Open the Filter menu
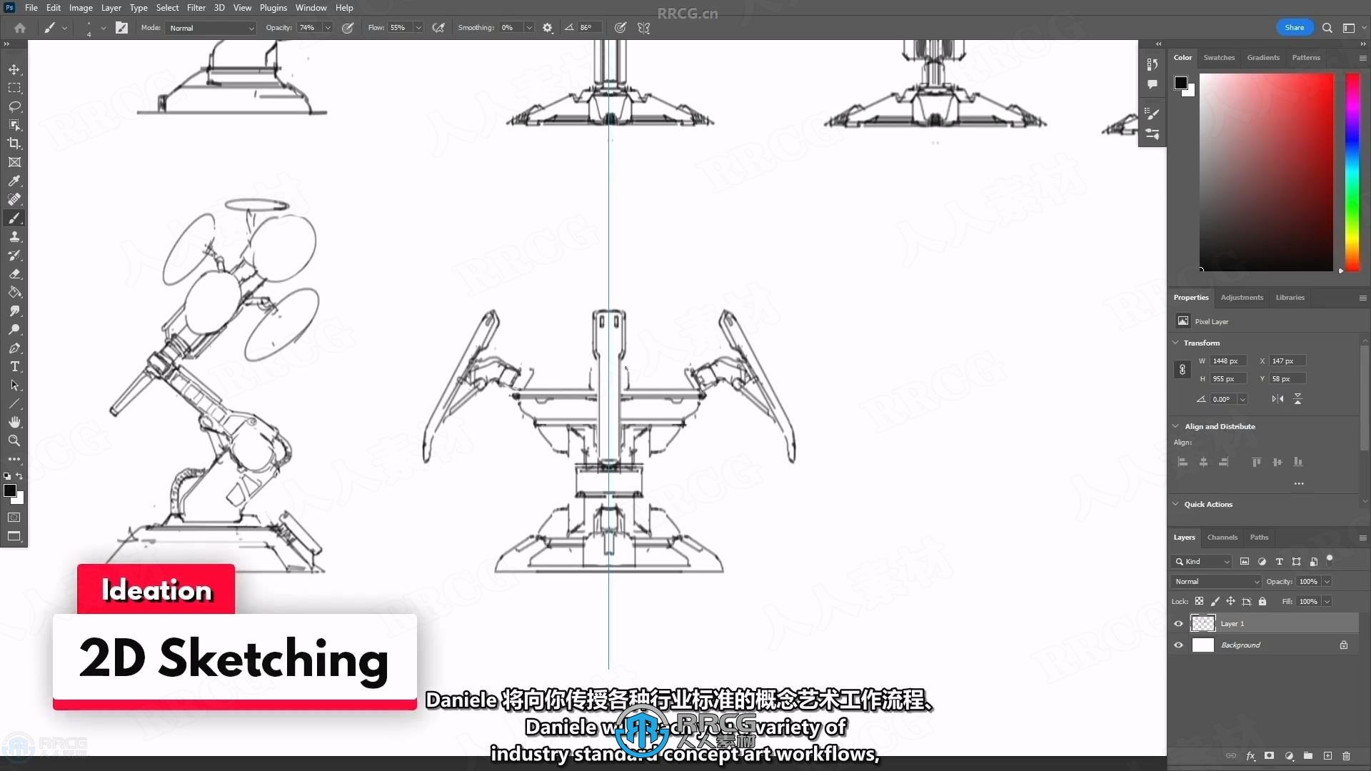 196,8
